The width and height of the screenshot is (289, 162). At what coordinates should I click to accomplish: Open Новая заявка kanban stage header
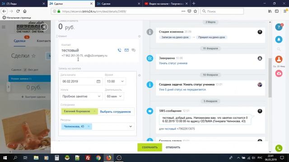29,78
